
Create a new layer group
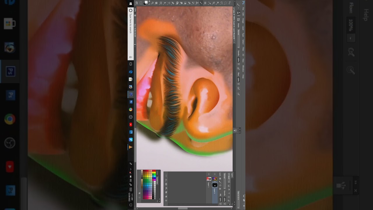click(166, 192)
